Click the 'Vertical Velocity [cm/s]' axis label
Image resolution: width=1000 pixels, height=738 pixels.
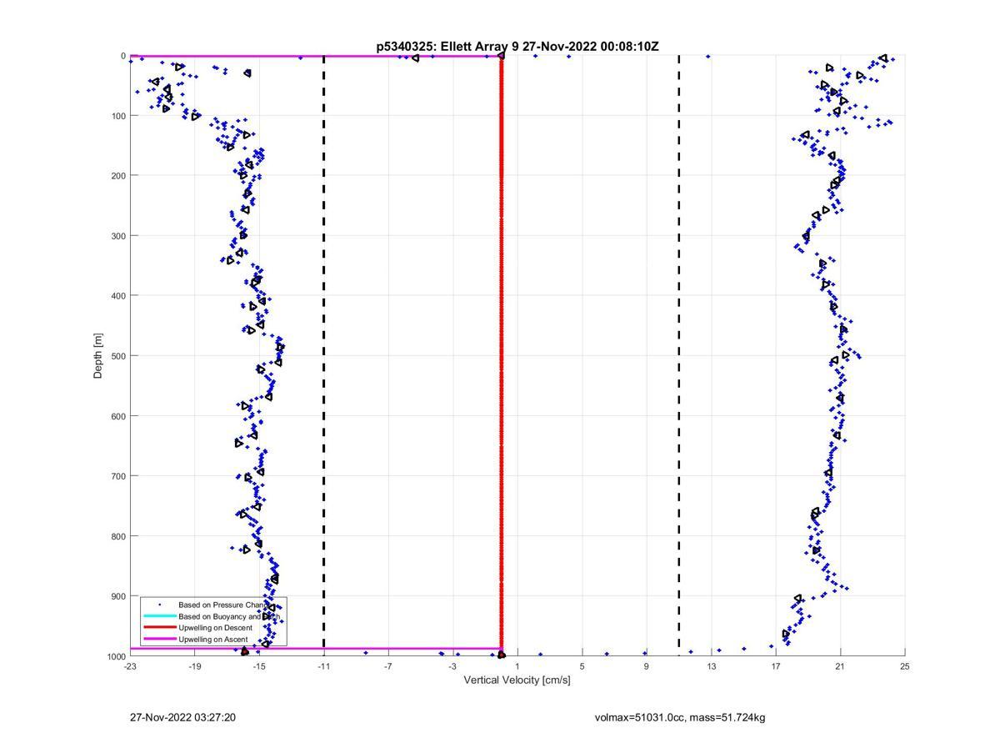(517, 680)
